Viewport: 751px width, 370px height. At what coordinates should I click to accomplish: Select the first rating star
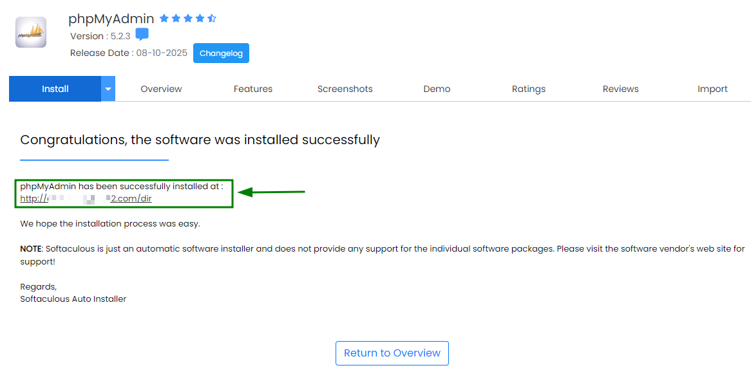coord(164,19)
